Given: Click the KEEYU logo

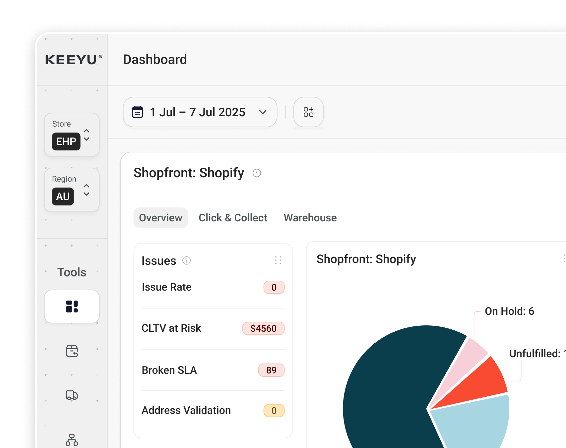Looking at the screenshot, I should (x=73, y=60).
